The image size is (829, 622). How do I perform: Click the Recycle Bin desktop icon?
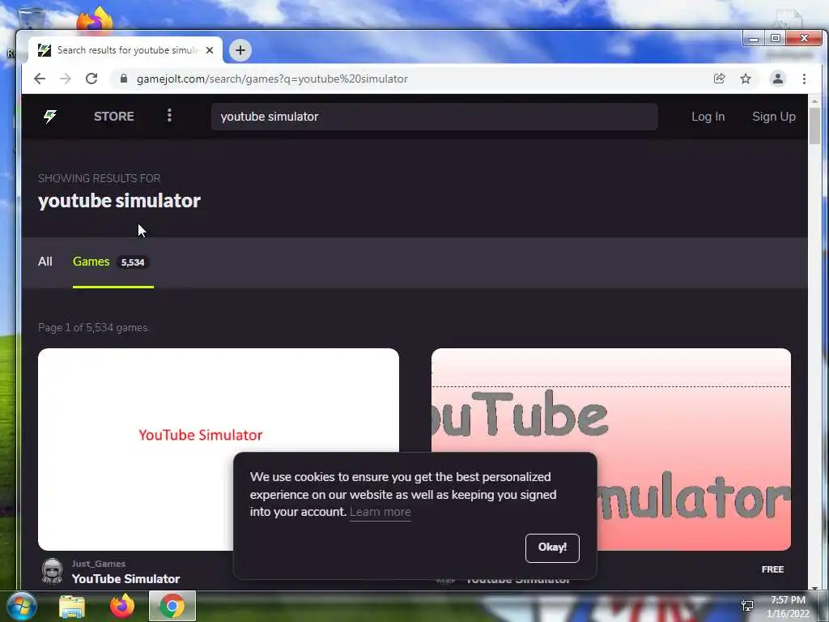32,19
